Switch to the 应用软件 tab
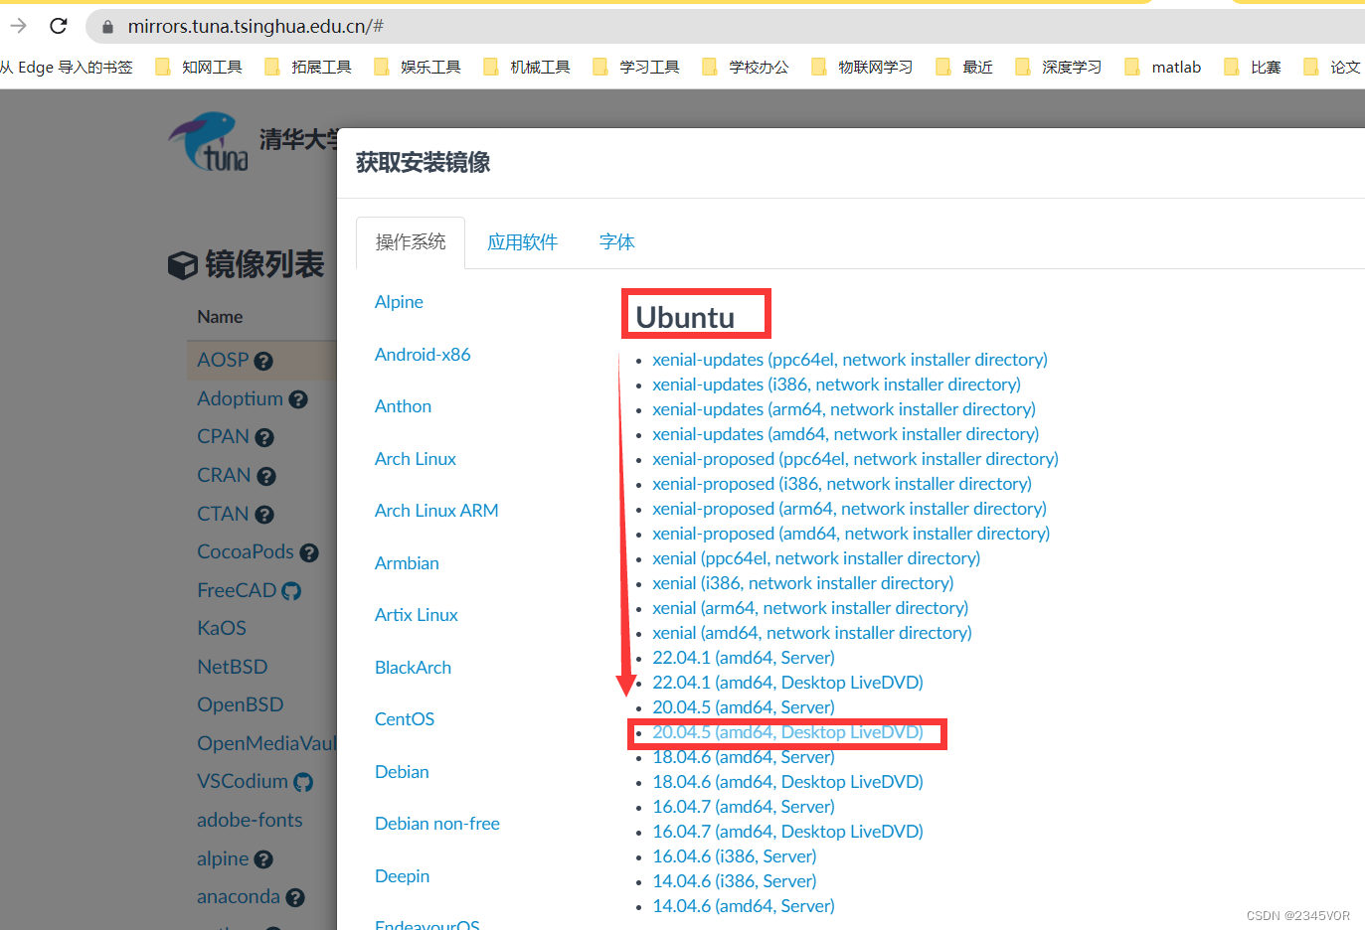Screen dimensions: 1365x930 point(522,242)
